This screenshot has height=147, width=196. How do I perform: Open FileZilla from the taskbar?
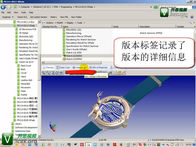pyautogui.click(x=82, y=144)
